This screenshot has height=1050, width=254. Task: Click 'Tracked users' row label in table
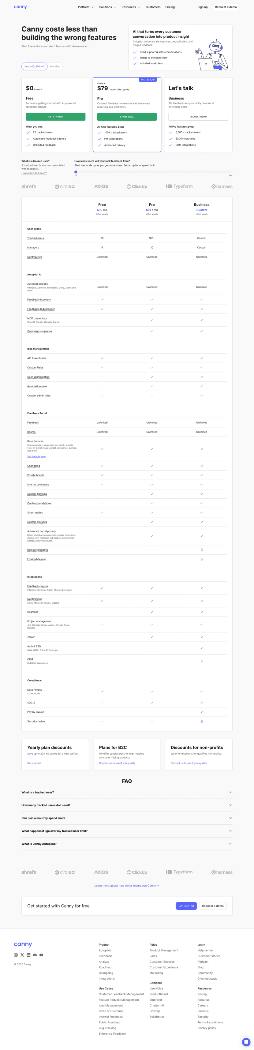[x=35, y=238]
